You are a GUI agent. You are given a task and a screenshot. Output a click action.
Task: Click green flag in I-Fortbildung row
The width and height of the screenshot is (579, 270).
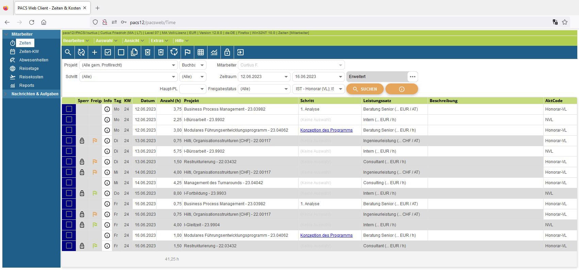pos(95,193)
